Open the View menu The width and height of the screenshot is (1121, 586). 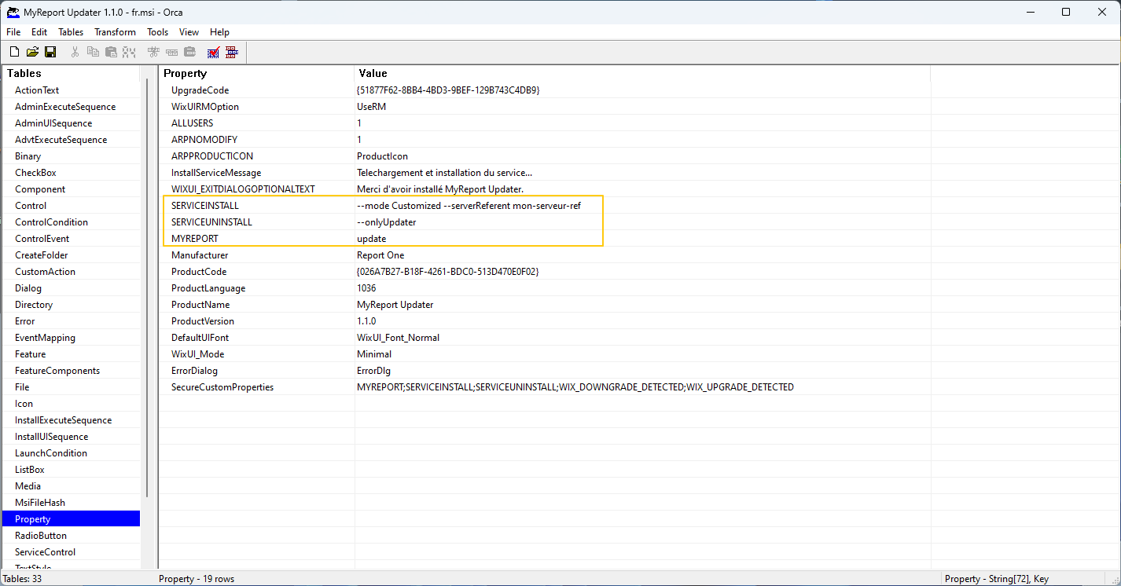pyautogui.click(x=188, y=32)
